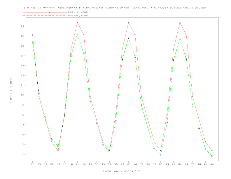231x179 pixels.
Task: Click the x-axis tick label 84
Action: point(212,164)
